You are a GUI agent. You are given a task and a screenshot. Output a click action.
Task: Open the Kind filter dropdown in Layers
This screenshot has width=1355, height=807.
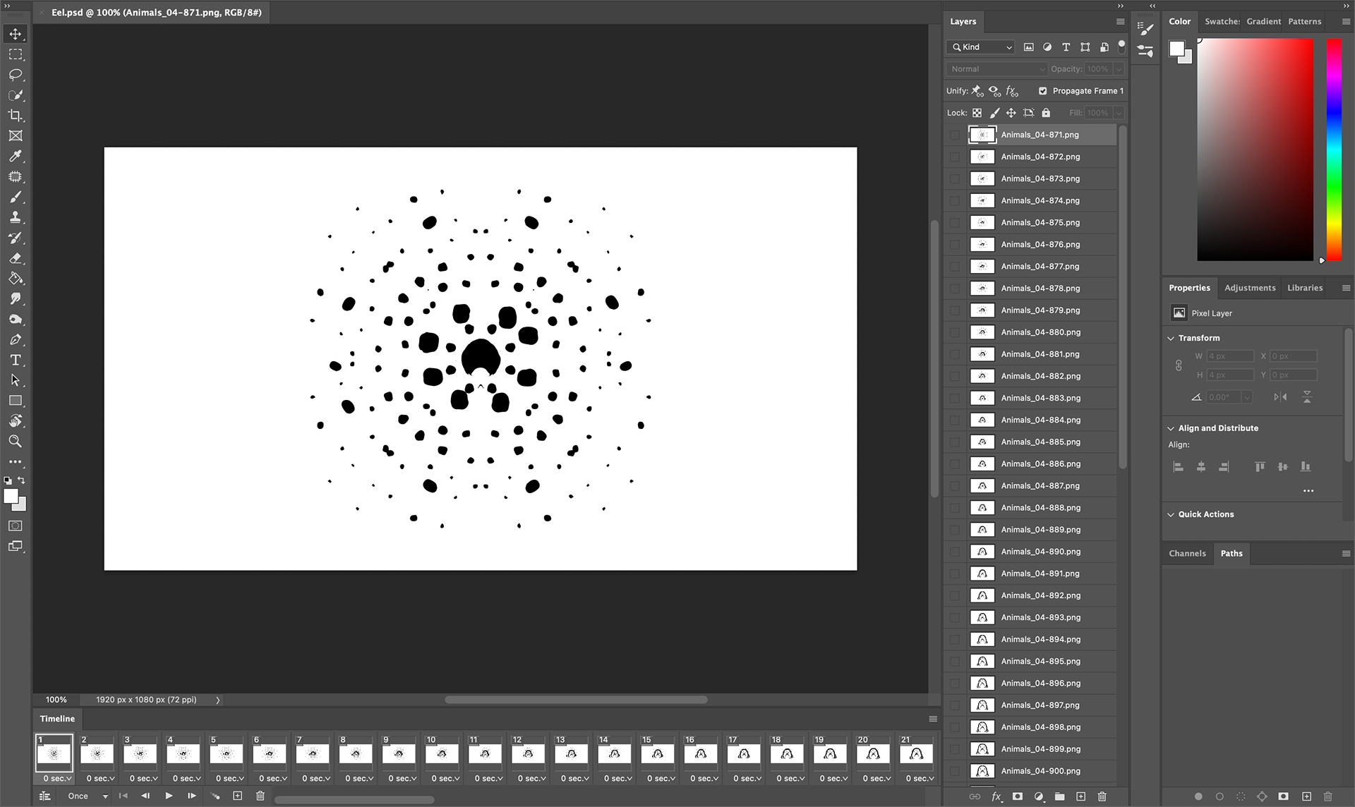pos(982,47)
